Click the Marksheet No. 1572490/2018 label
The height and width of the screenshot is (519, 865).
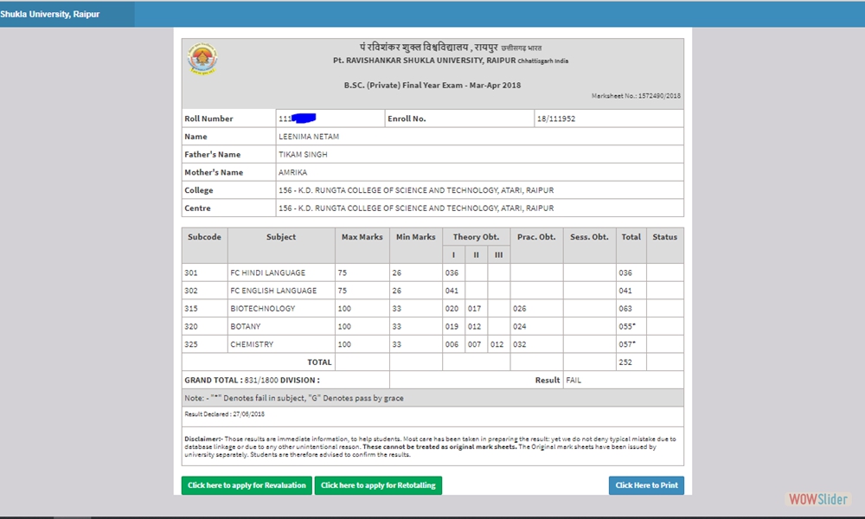(x=638, y=96)
